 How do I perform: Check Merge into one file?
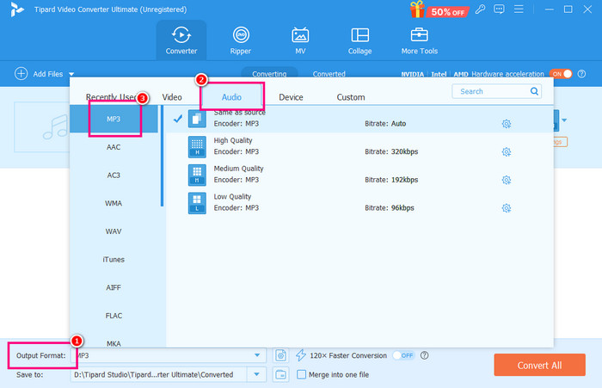(301, 374)
